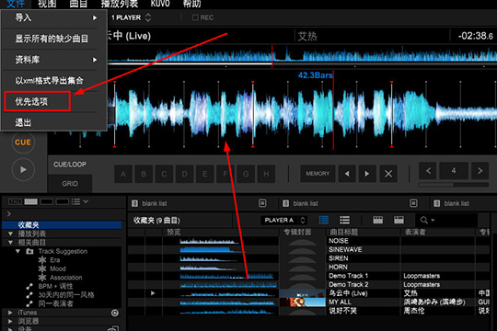497x331 pixels.
Task: Enable the REC checkbox
Action: tap(195, 17)
